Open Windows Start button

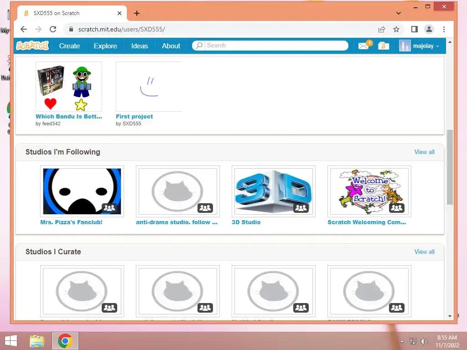coord(11,341)
